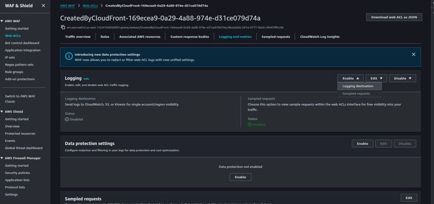Viewport: 434px width, 204px height.
Task: Collapse the AWS Firewall Manager section
Action: tap(2, 158)
